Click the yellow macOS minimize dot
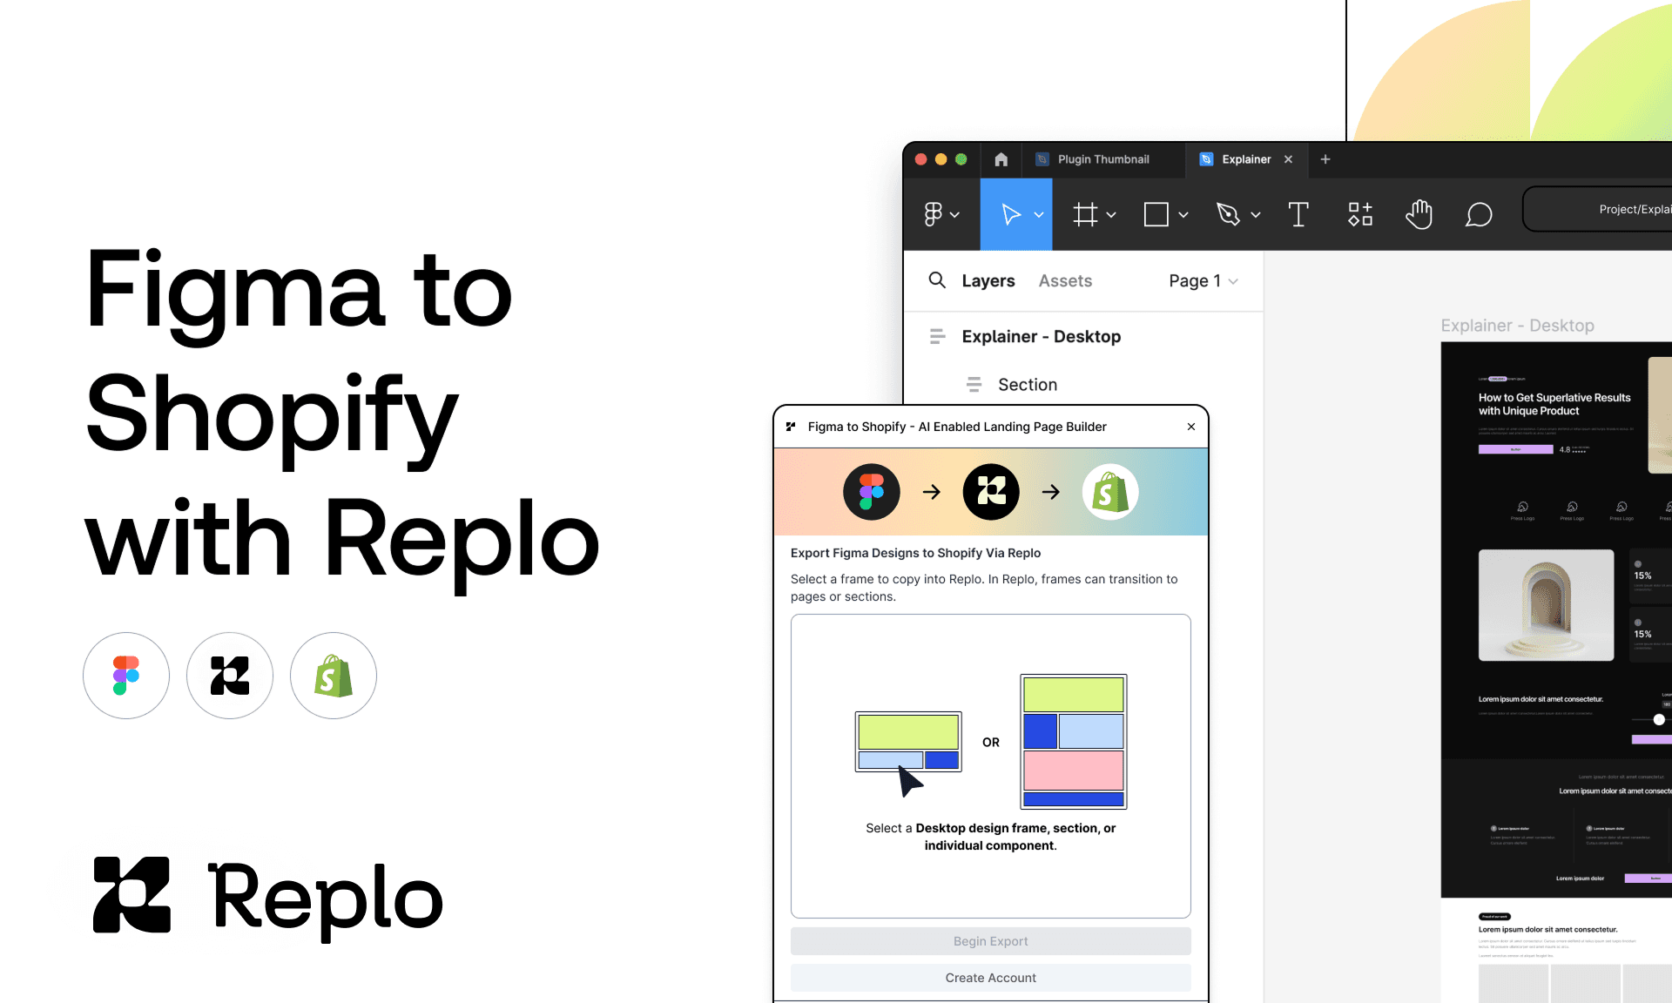 click(x=940, y=159)
